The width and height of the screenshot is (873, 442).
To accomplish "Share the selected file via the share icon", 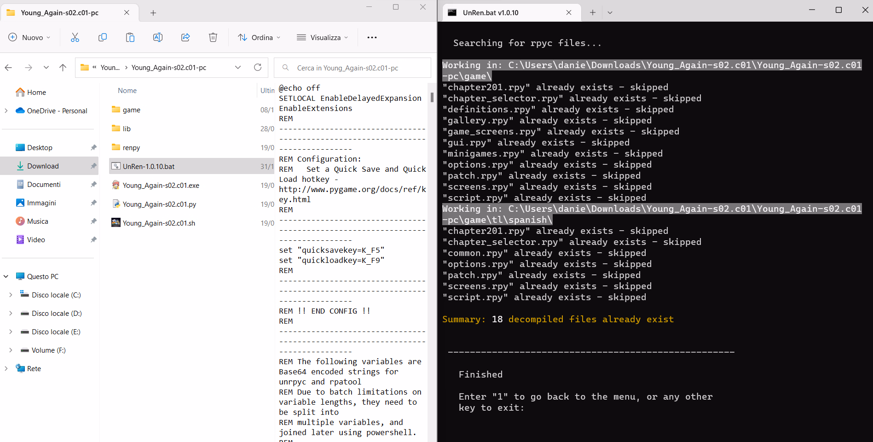I will [x=185, y=37].
